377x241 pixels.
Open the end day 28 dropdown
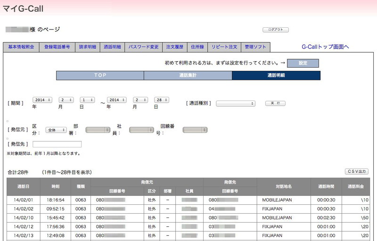161,100
